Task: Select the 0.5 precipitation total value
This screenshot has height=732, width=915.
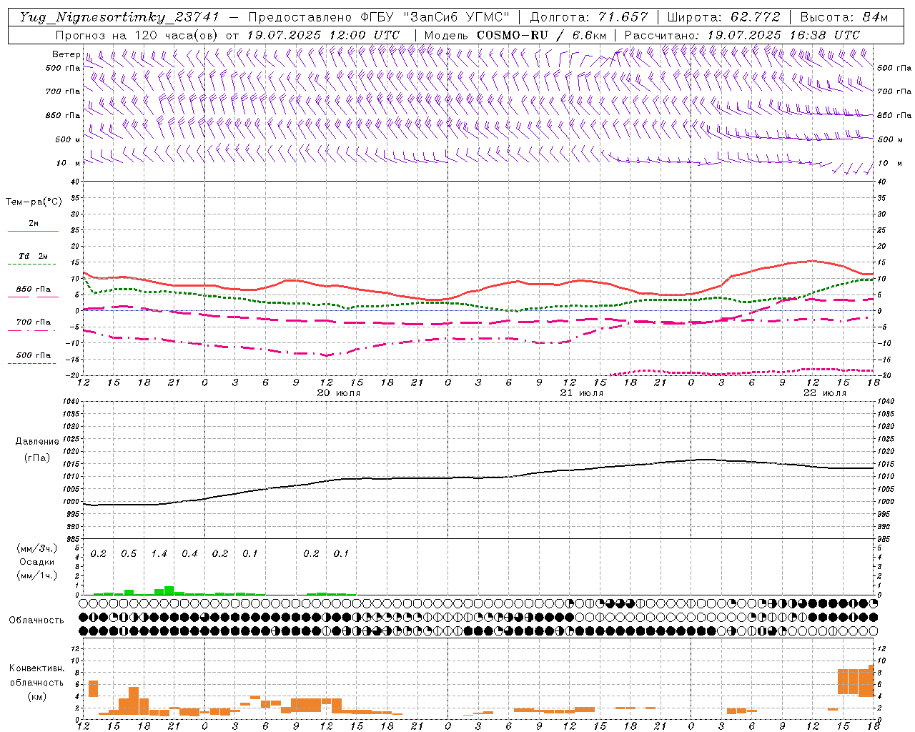Action: tap(129, 554)
